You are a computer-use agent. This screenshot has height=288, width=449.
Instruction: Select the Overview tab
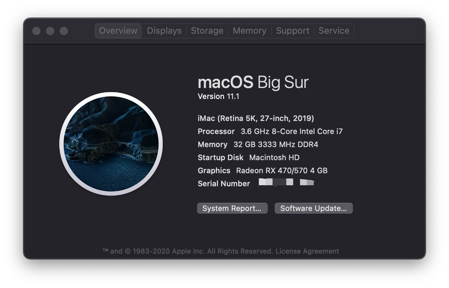tap(118, 31)
